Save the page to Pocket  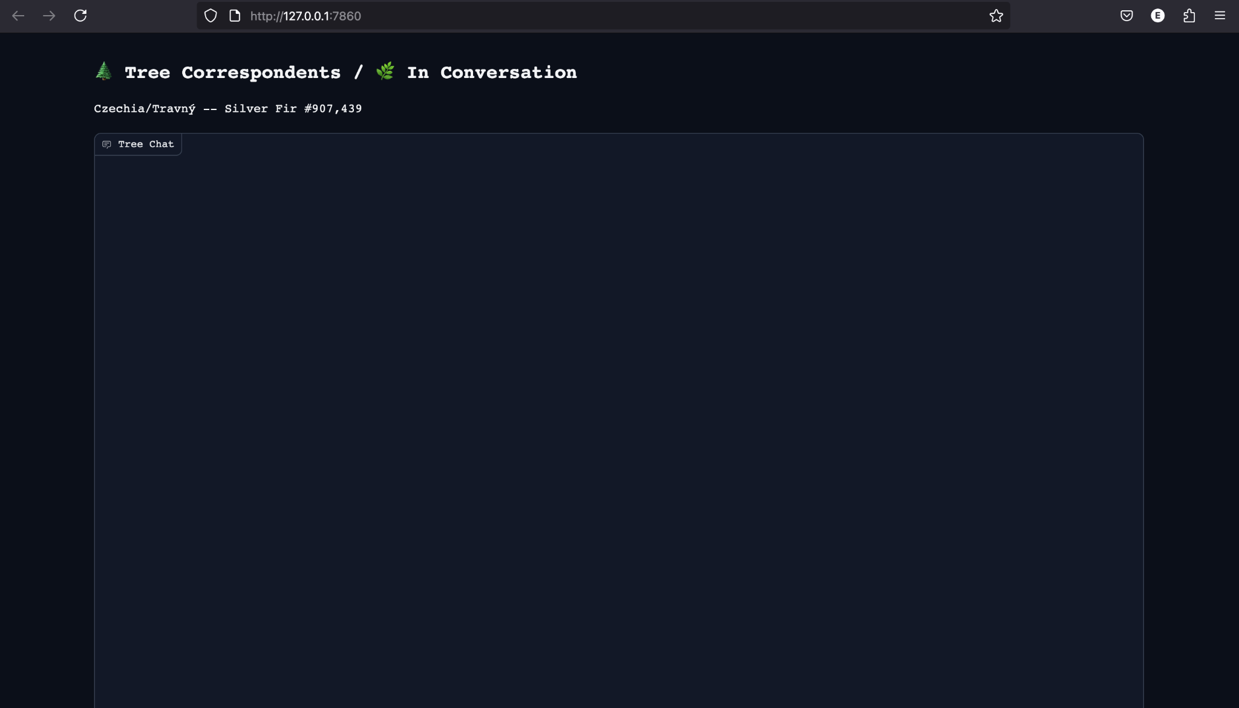[x=1126, y=16]
